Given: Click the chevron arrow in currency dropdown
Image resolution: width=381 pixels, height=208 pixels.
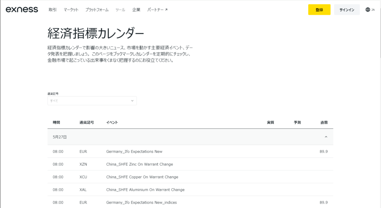Looking at the screenshot, I should (x=132, y=101).
